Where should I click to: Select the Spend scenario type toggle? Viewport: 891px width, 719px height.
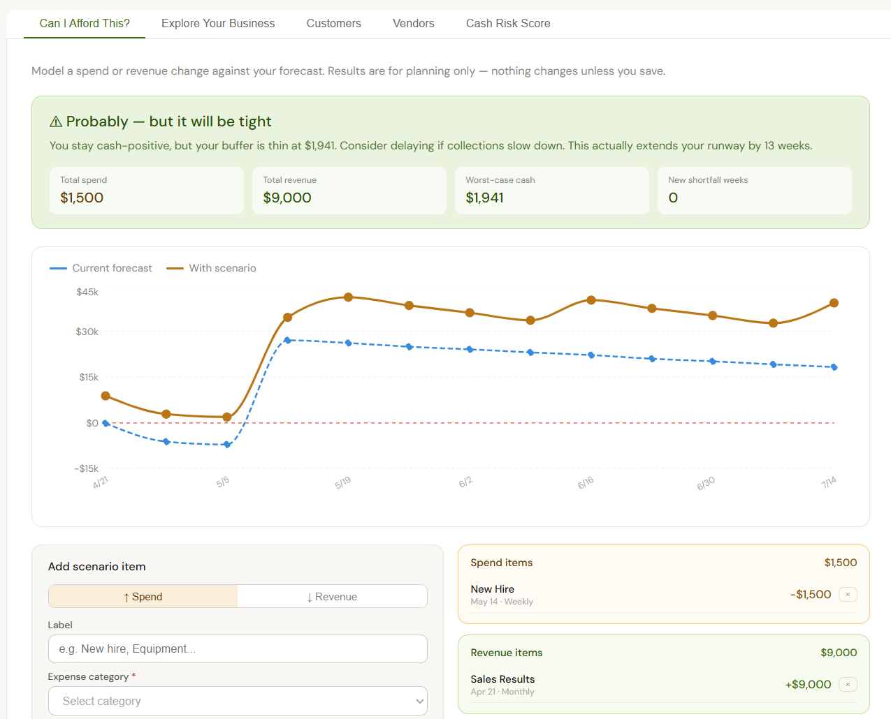point(143,597)
